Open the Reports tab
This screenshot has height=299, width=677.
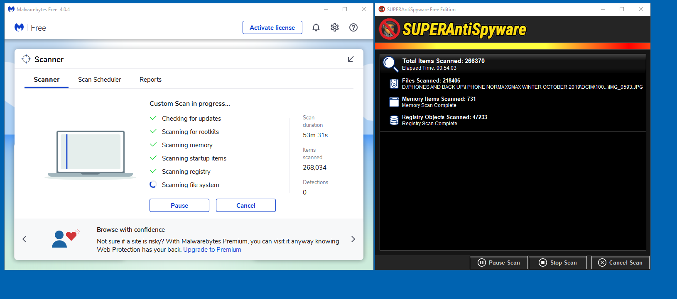pyautogui.click(x=150, y=80)
